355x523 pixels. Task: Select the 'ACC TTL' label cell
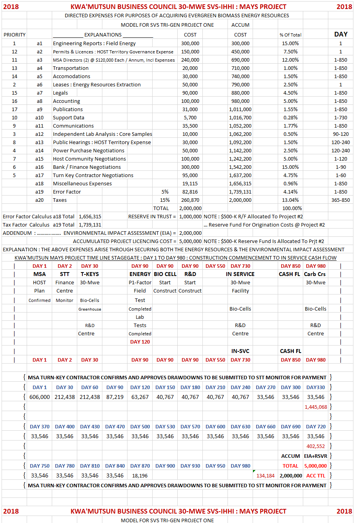316,475
